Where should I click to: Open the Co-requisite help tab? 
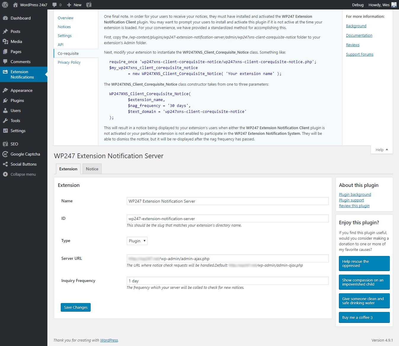pos(76,53)
